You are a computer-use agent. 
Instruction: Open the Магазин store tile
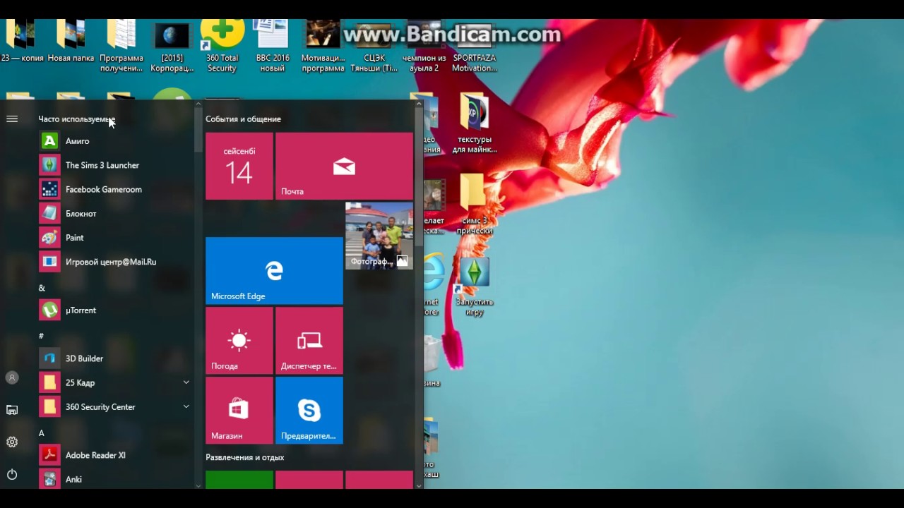tap(239, 411)
